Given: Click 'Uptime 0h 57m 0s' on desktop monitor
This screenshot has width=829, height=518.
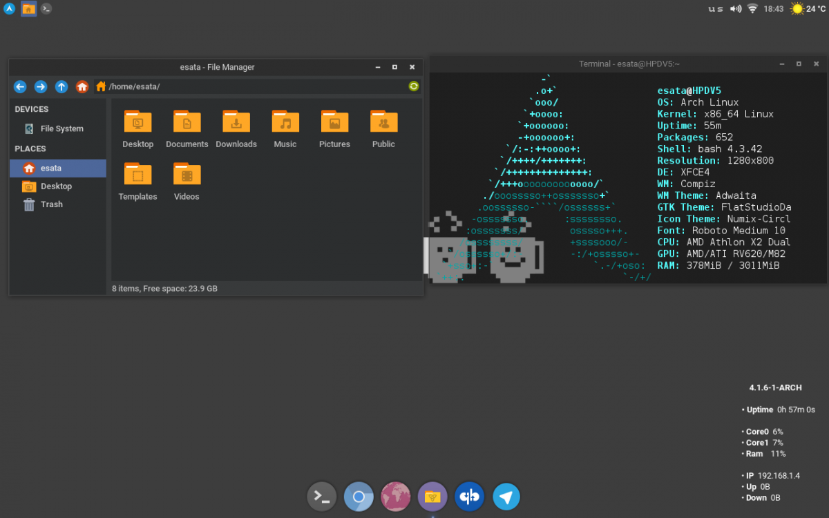Looking at the screenshot, I should [779, 410].
